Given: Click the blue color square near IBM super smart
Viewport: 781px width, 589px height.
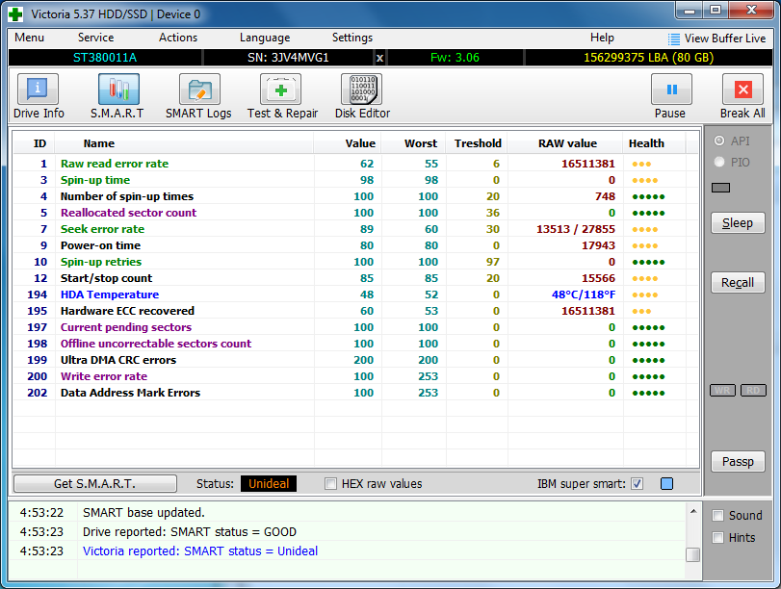Looking at the screenshot, I should (x=666, y=484).
